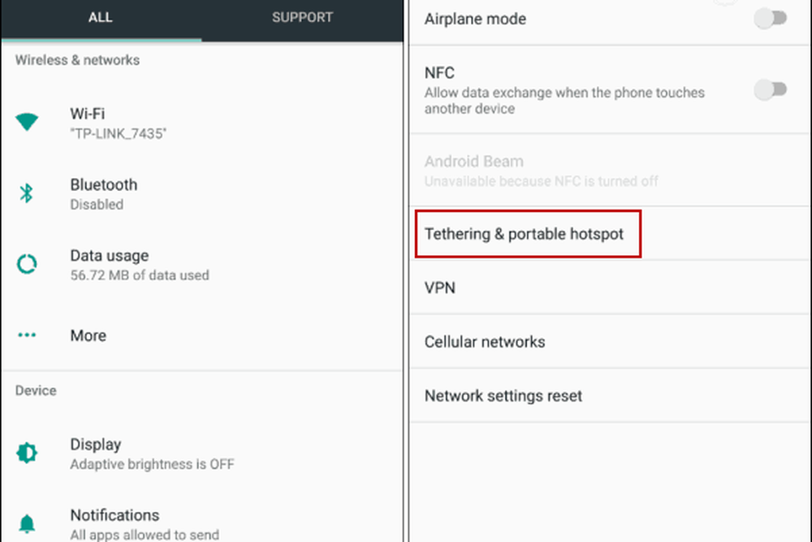Toggle the Airplane mode switch
This screenshot has height=542, width=812.
(x=770, y=19)
